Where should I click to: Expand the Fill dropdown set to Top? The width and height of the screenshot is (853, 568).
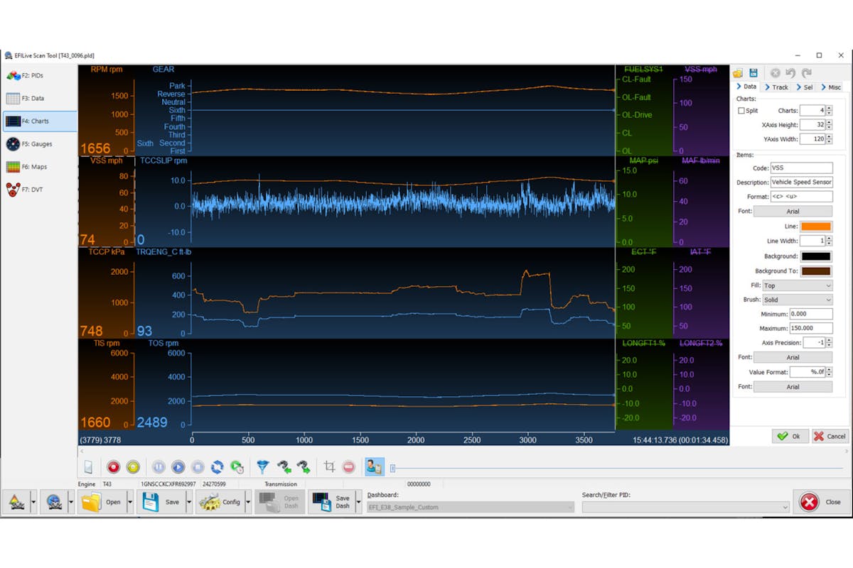click(x=796, y=285)
